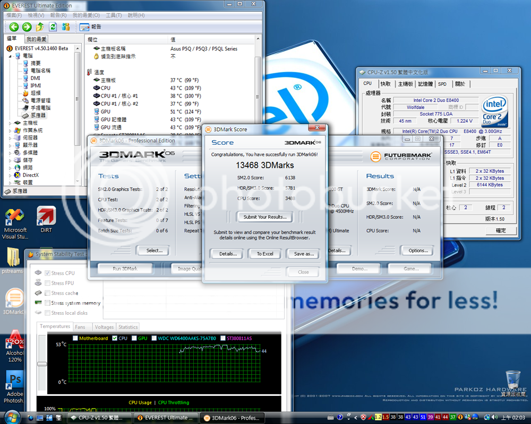Enable the Stress FPU checkbox

coord(47,283)
